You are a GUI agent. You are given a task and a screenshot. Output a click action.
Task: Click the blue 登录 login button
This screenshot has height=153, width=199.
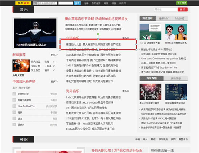coord(77,3)
